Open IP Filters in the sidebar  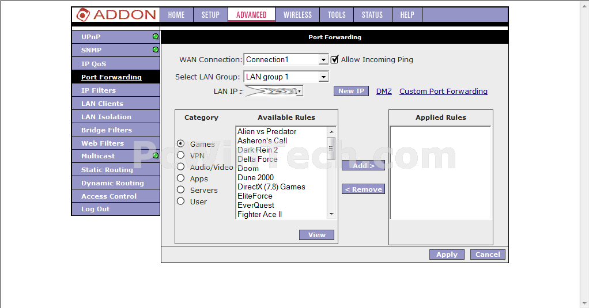tap(99, 90)
